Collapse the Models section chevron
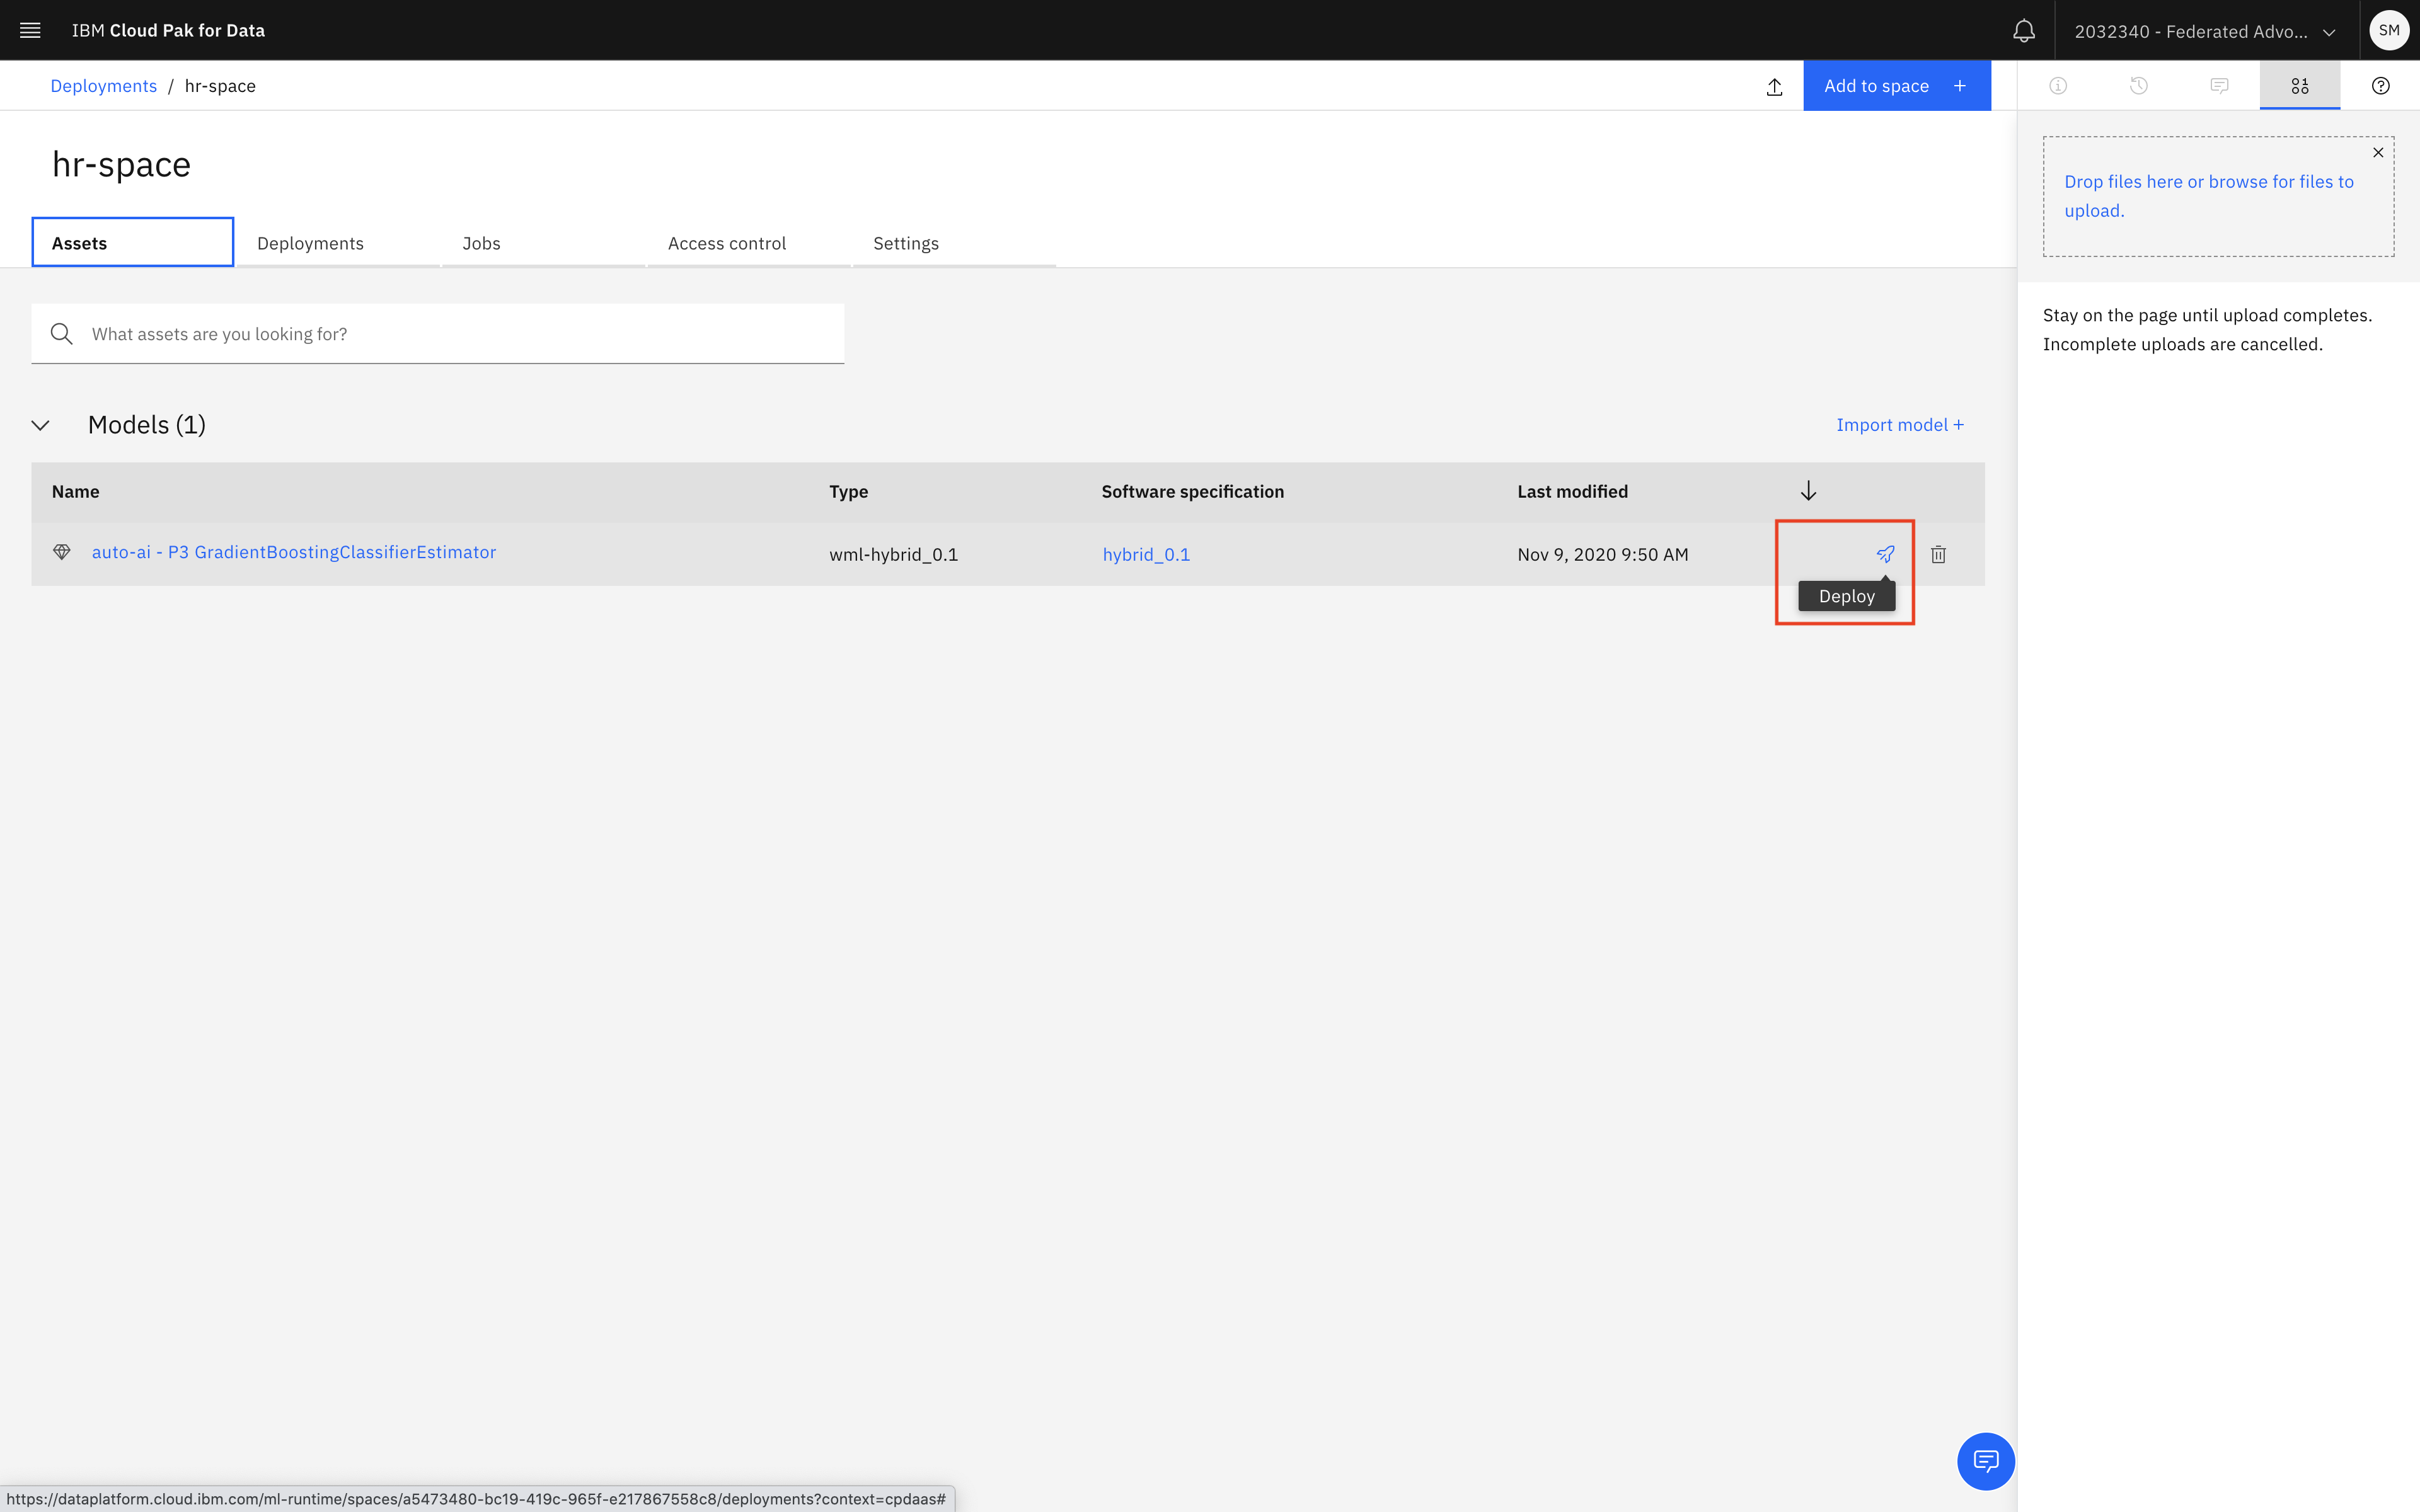Screen dimensions: 2420x1512 tap(41, 425)
